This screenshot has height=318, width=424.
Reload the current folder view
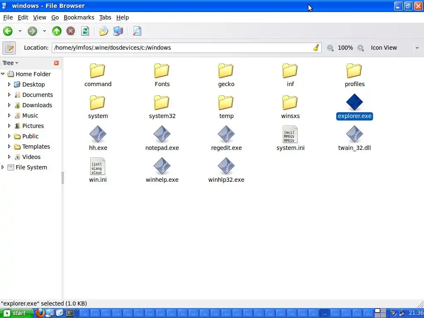point(85,31)
